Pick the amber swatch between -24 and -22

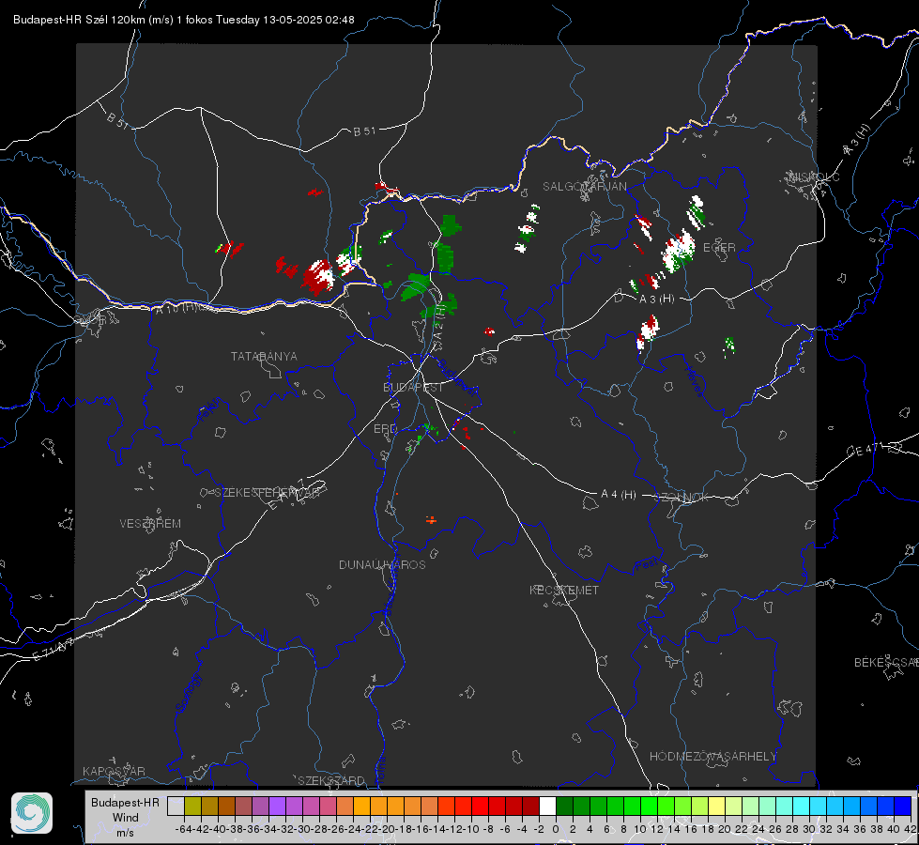pyautogui.click(x=361, y=806)
